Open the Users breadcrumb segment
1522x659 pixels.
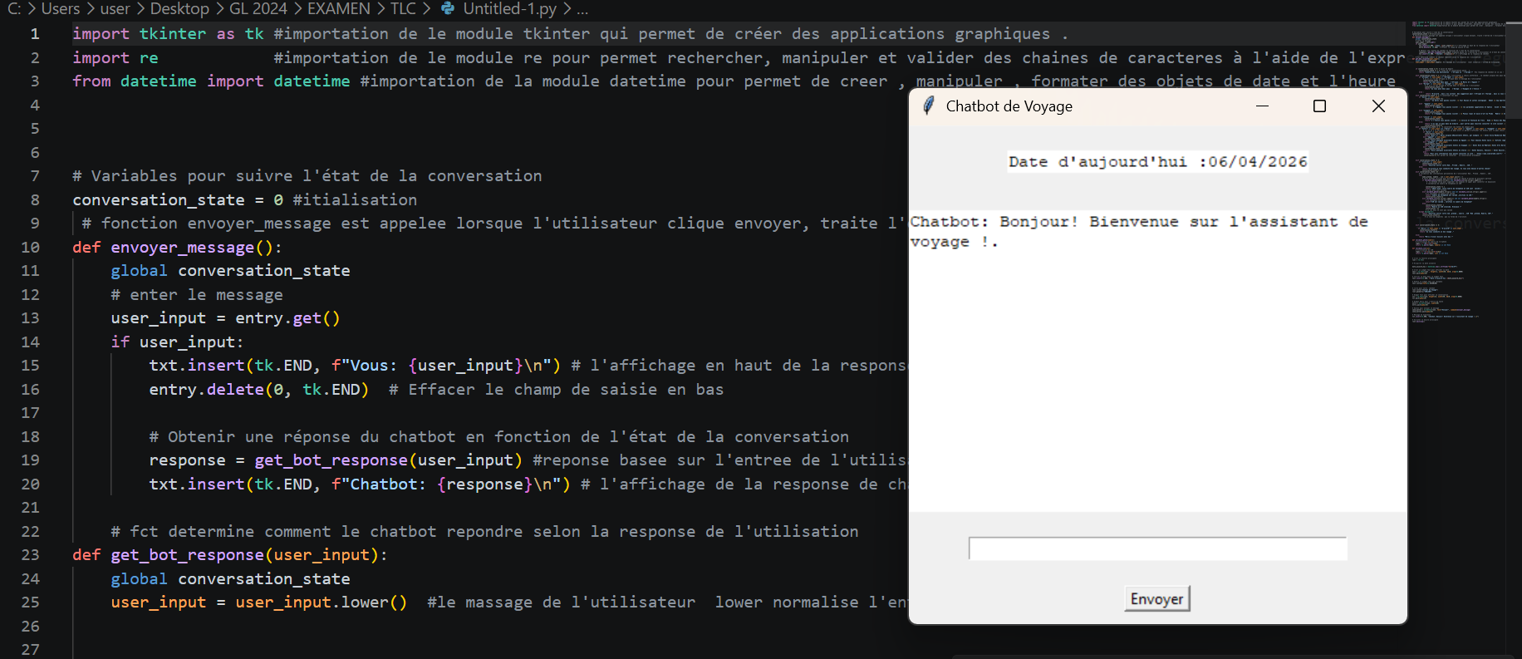[61, 9]
